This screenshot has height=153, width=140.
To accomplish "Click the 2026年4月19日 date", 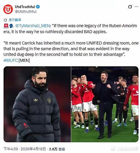I will click(33, 149).
